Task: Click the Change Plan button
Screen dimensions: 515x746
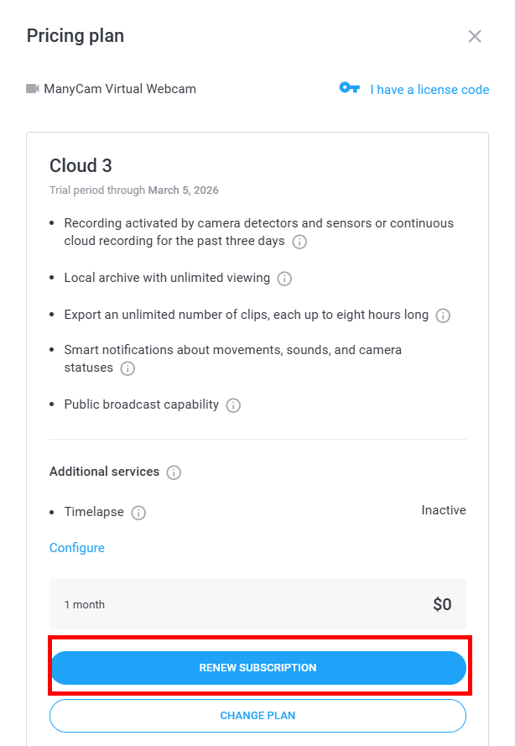Action: coord(257,716)
